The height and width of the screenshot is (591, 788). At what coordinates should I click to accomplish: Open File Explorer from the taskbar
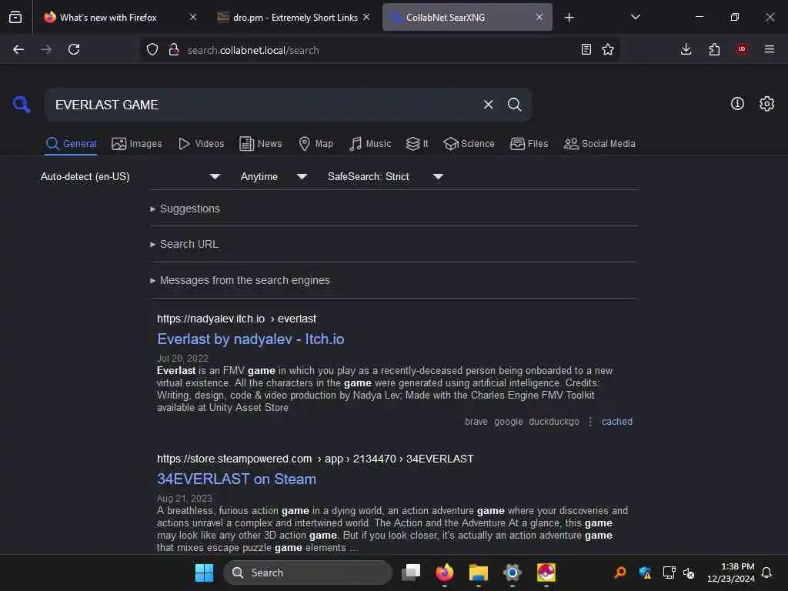pyautogui.click(x=478, y=573)
